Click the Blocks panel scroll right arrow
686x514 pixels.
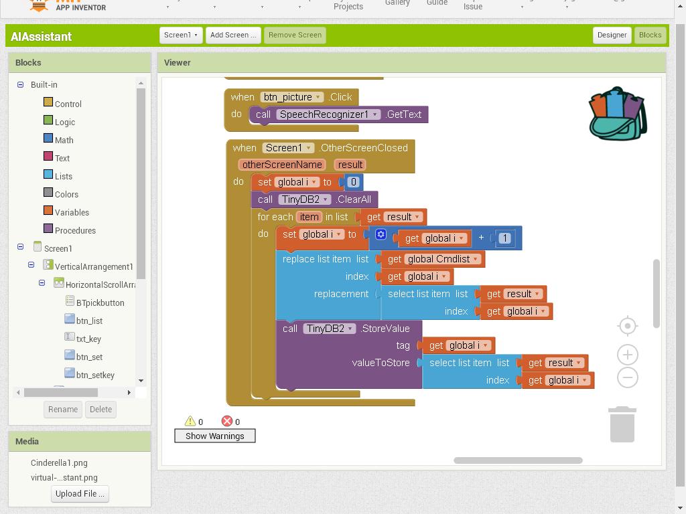click(x=129, y=392)
